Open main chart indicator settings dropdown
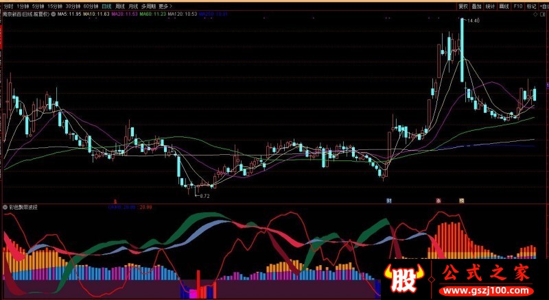 tap(54, 14)
